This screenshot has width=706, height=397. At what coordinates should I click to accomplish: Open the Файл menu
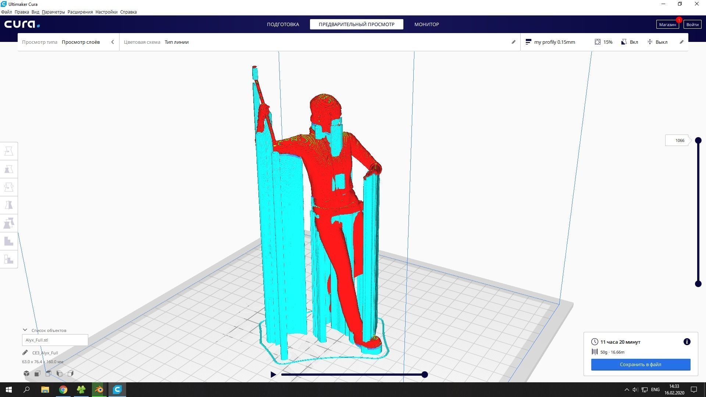[7, 12]
